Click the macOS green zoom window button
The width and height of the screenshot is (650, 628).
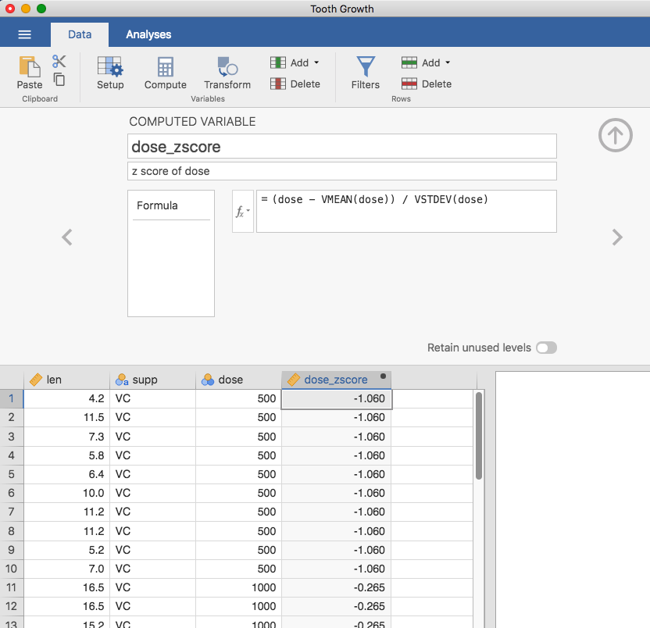click(x=41, y=9)
